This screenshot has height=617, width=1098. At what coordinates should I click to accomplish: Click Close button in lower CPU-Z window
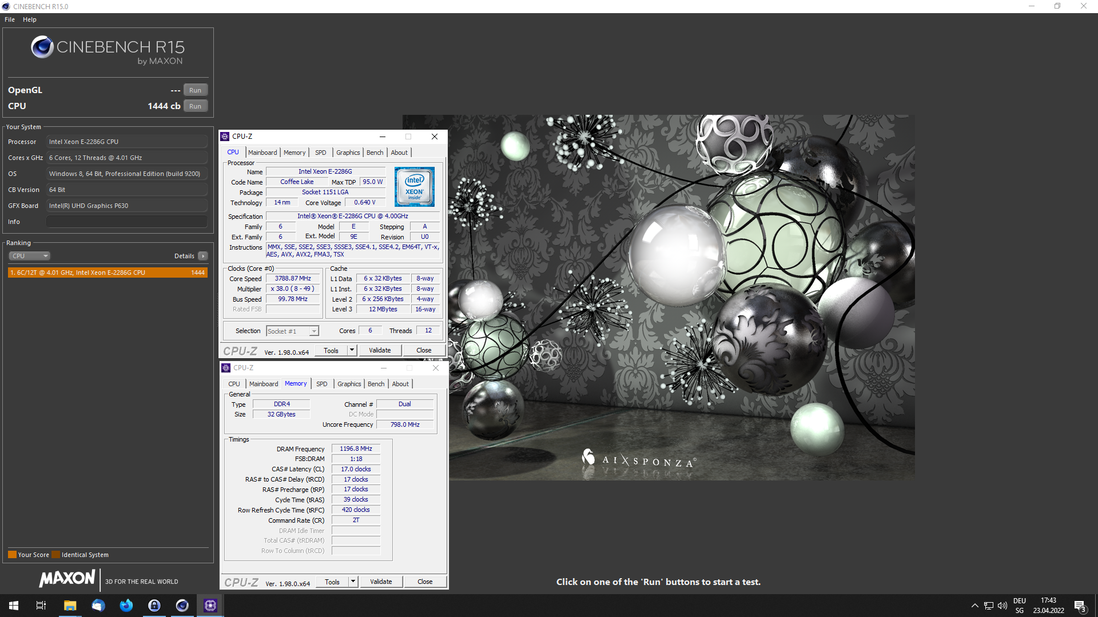coord(425,582)
